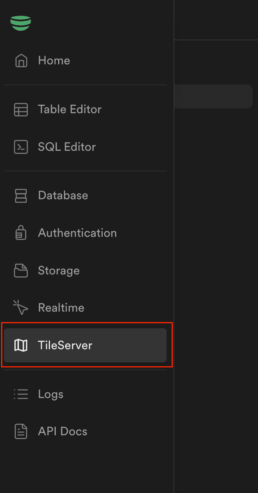Click the Realtime cursor icon
258x493 pixels.
coord(21,308)
